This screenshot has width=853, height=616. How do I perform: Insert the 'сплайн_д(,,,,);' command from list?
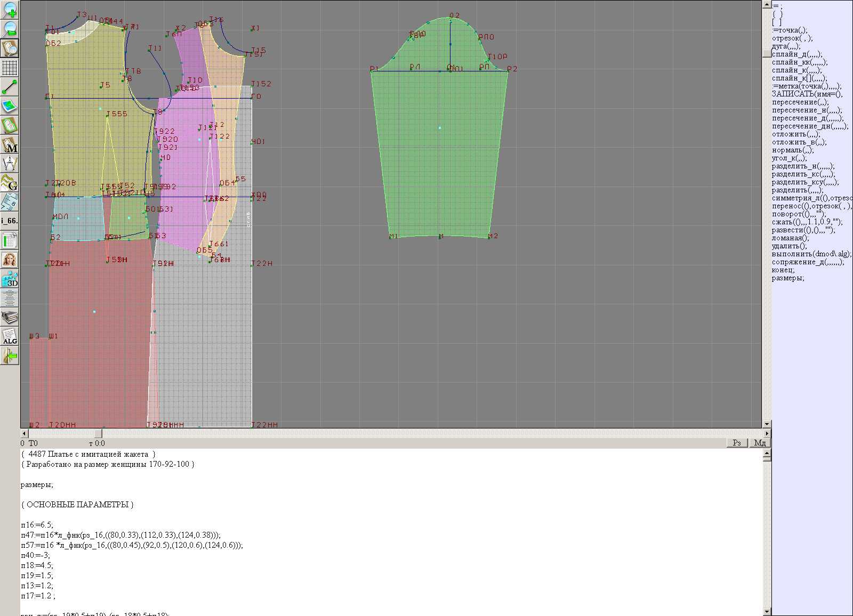click(796, 54)
